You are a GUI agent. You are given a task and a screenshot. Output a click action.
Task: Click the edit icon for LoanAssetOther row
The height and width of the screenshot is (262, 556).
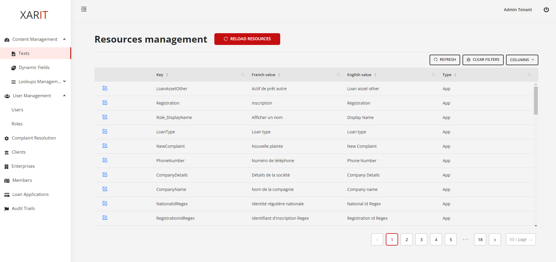(x=105, y=88)
